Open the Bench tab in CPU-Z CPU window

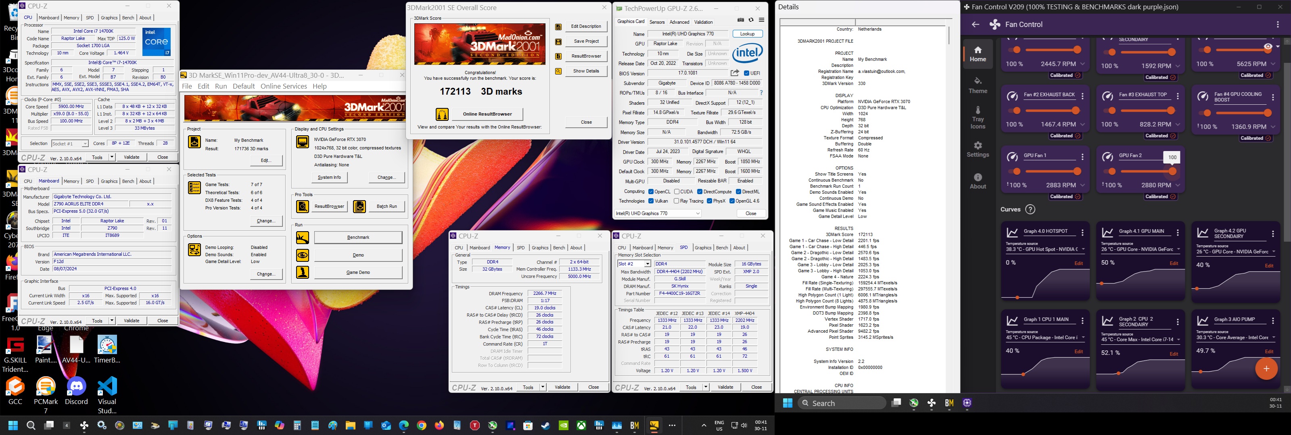(128, 18)
